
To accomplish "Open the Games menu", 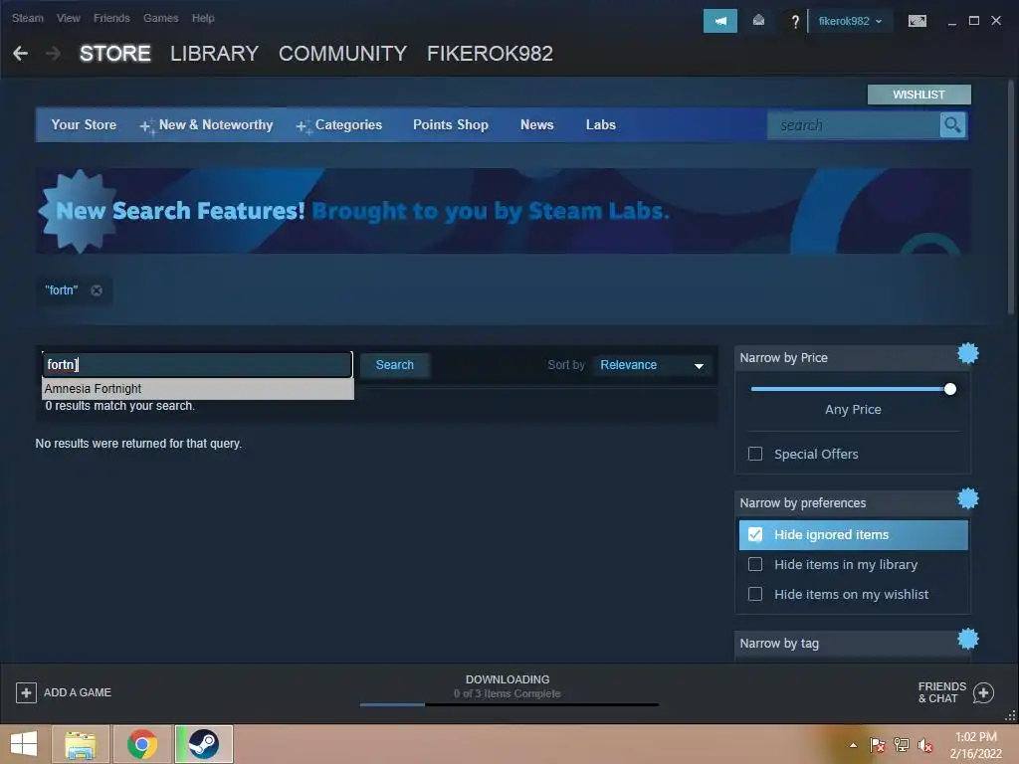I will [160, 18].
